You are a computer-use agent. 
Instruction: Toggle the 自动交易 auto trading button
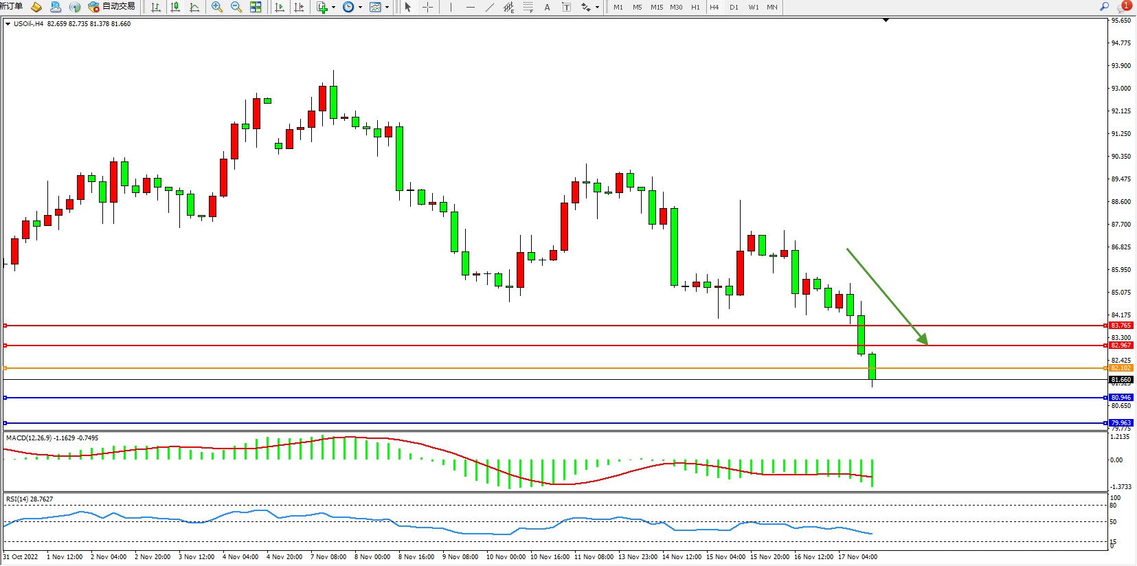(x=112, y=7)
